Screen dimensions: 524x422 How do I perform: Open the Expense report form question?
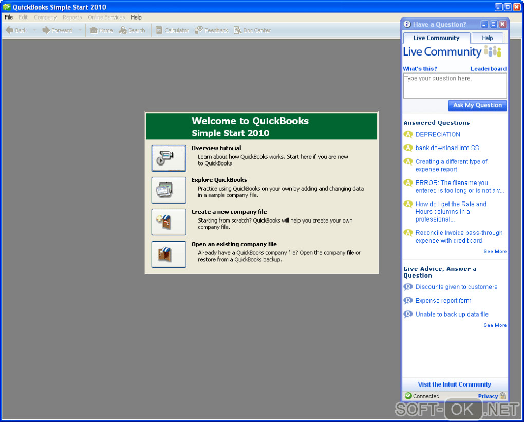pos(443,301)
